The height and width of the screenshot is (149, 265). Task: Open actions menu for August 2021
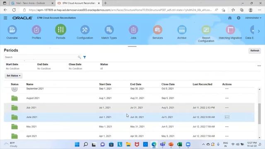227,98
